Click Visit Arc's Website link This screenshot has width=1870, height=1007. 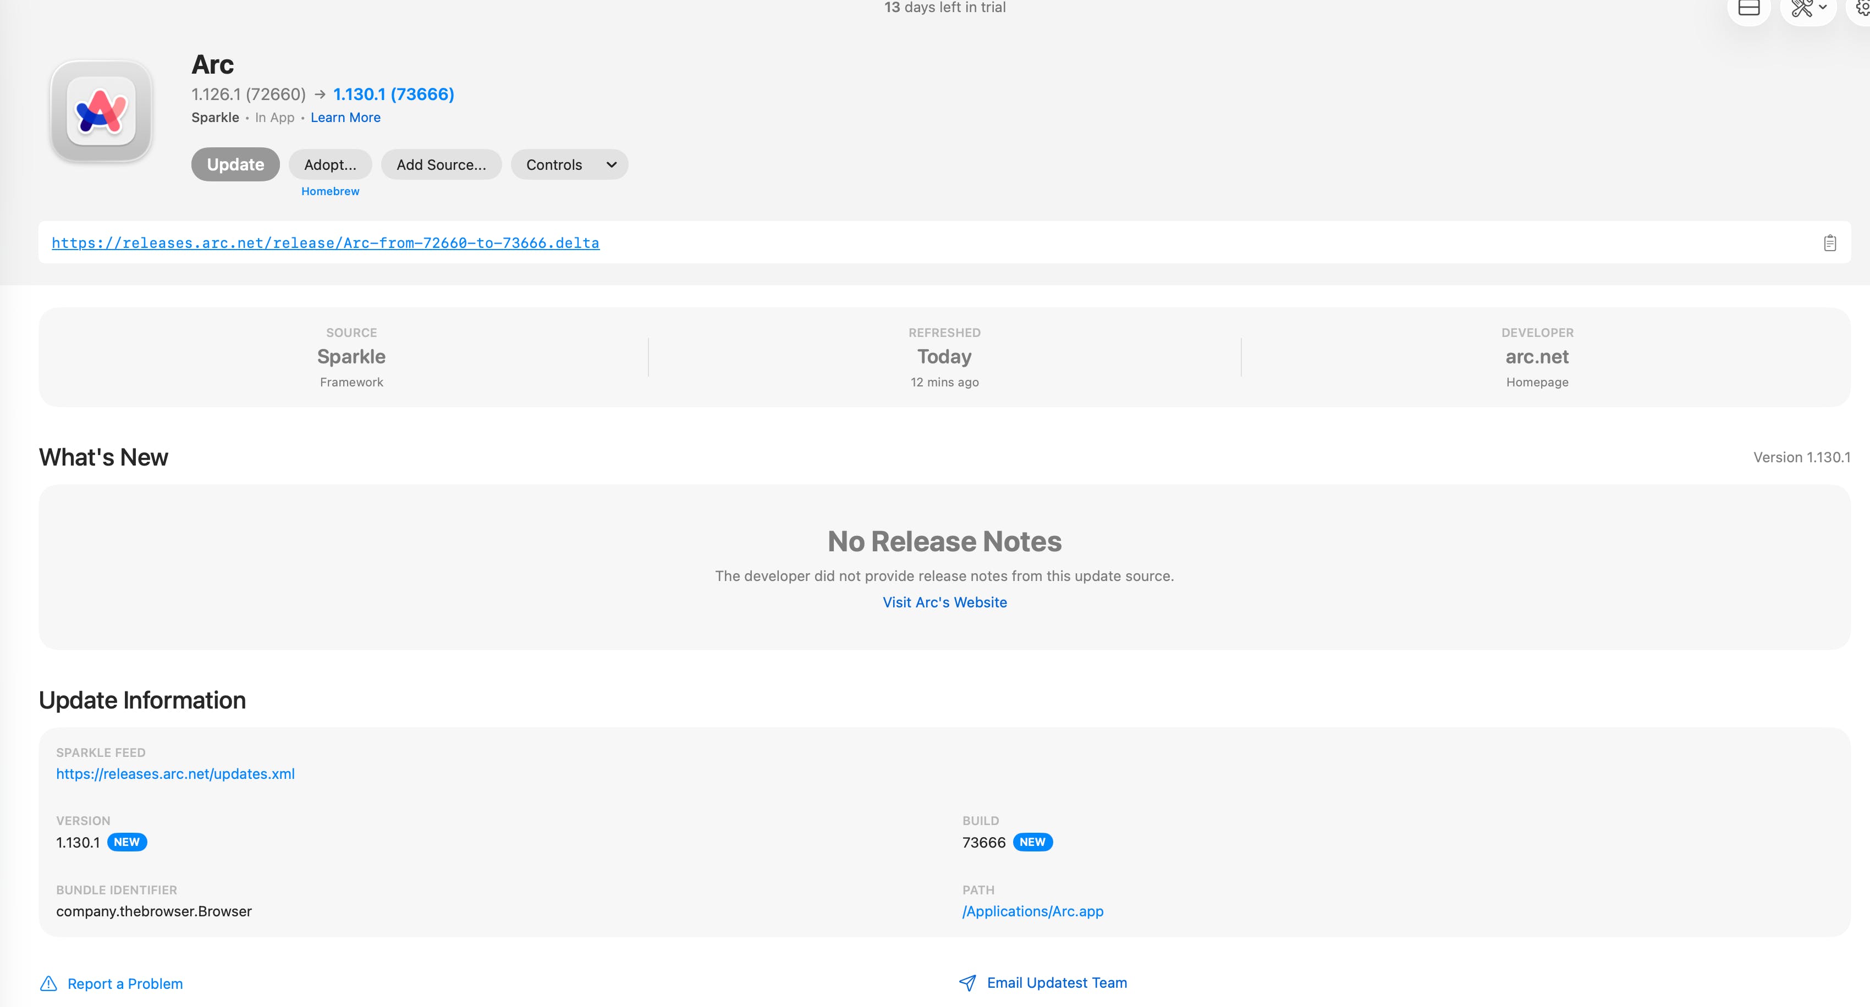[x=944, y=602]
